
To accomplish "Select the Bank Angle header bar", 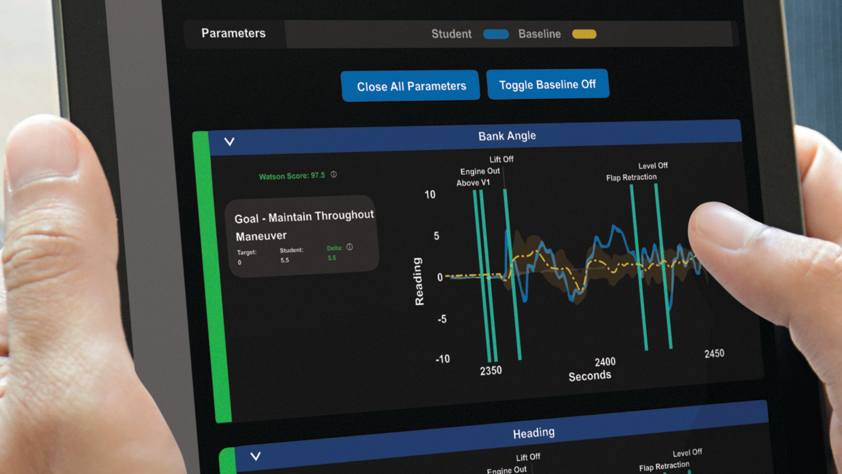I will click(x=506, y=135).
